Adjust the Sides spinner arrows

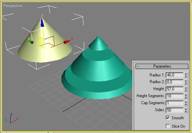(186, 110)
